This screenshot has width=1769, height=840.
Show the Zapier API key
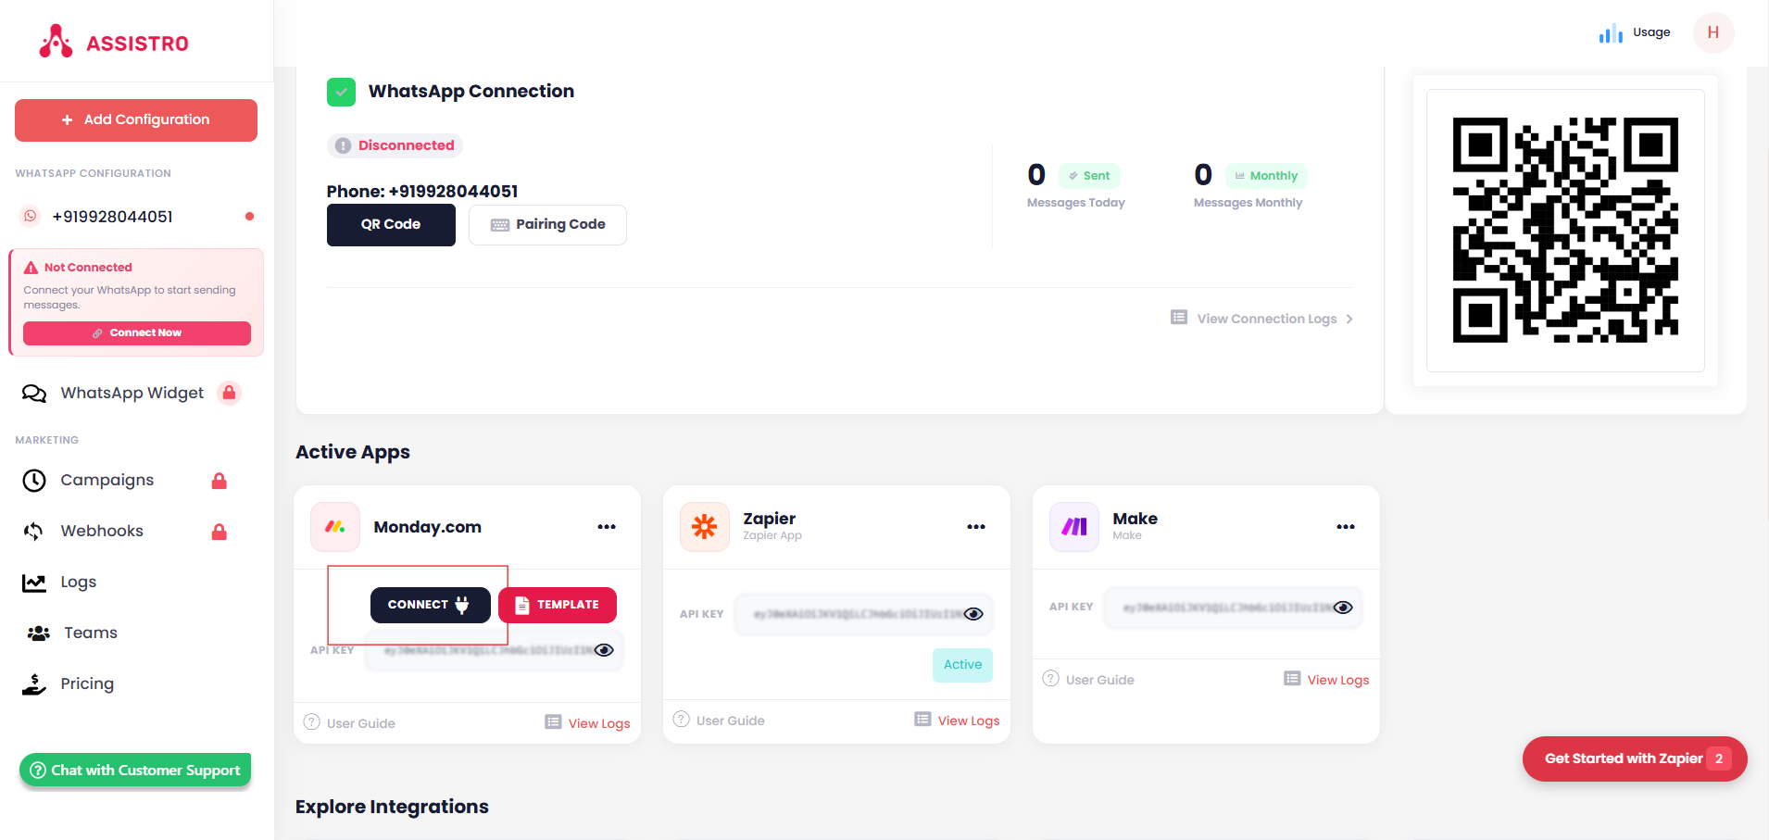coord(973,614)
